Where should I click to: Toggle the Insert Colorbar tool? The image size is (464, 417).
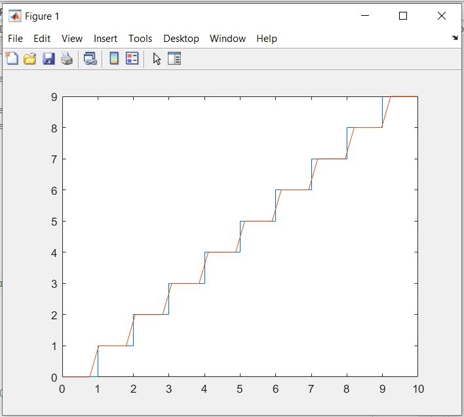pyautogui.click(x=114, y=59)
